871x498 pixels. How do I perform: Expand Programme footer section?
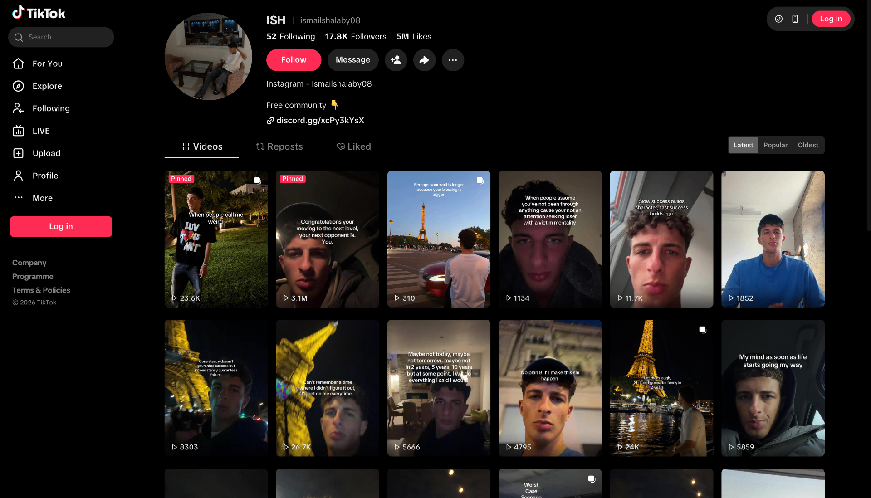click(33, 277)
